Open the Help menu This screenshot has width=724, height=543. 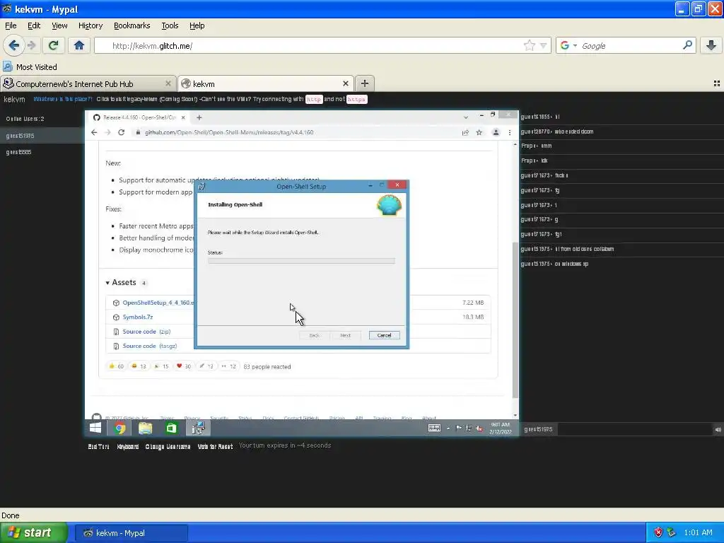click(x=197, y=25)
